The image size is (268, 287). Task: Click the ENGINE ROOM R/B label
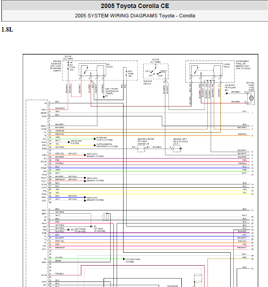56,66
